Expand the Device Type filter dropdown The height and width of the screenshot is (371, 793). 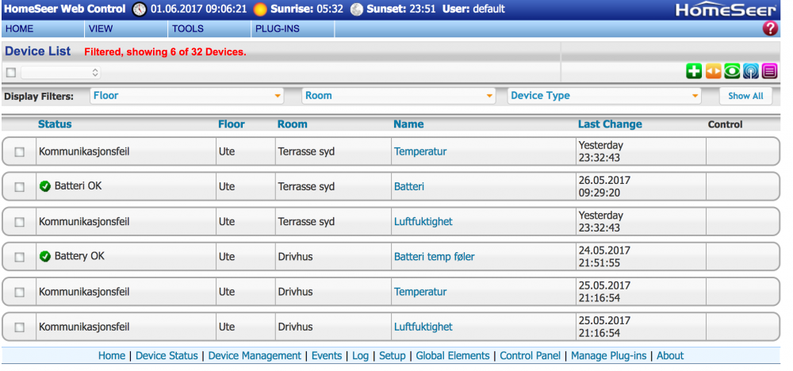tap(605, 96)
